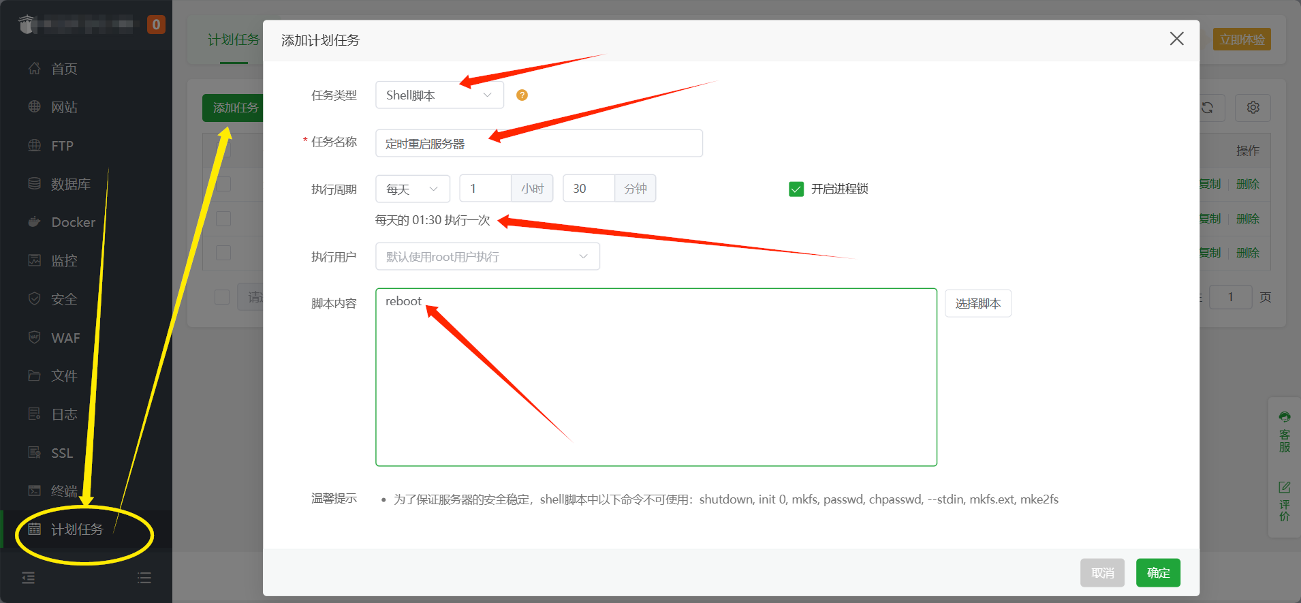Click the orange help question mark icon

pos(522,95)
